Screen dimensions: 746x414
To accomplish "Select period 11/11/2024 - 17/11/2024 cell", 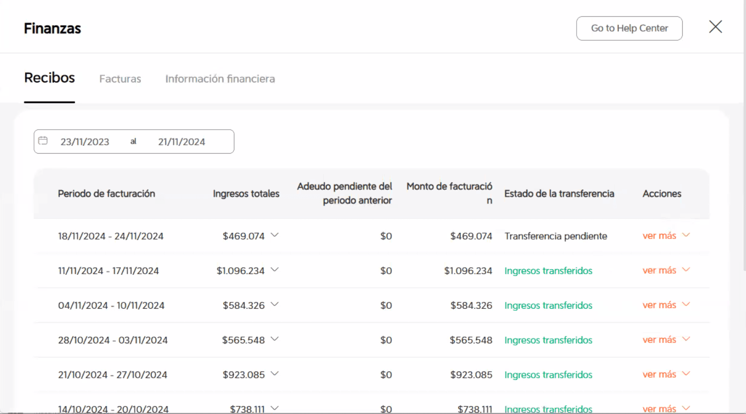I will (108, 271).
